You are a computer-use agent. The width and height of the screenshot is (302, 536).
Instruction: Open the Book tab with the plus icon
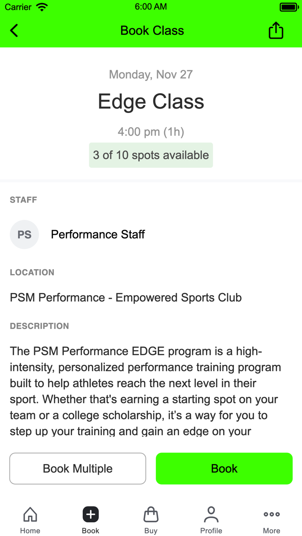point(90,514)
